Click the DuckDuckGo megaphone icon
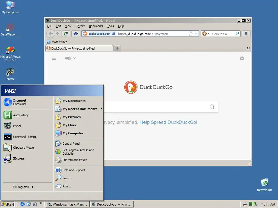The height and width of the screenshot is (208, 278). [x=68, y=58]
